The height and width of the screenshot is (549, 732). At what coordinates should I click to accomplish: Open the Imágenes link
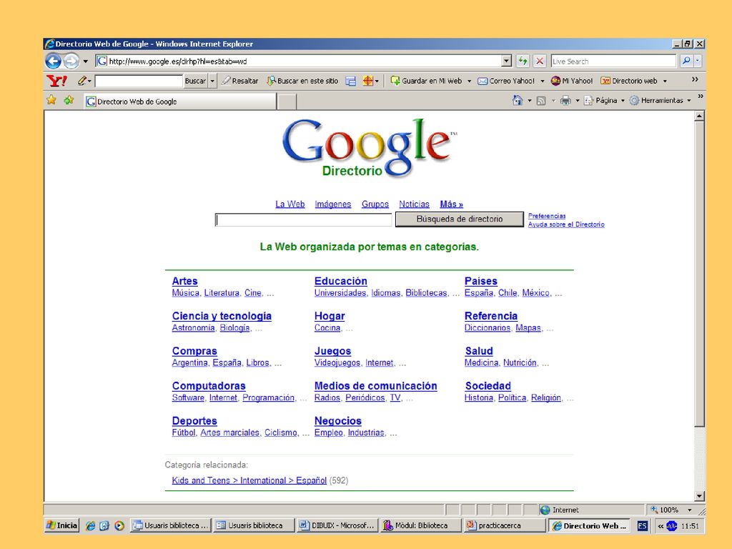pyautogui.click(x=333, y=204)
